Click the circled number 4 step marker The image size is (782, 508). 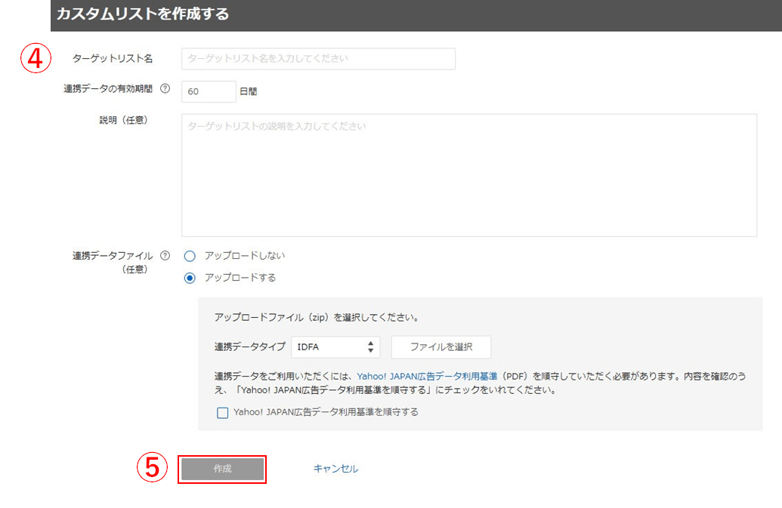pos(36,58)
